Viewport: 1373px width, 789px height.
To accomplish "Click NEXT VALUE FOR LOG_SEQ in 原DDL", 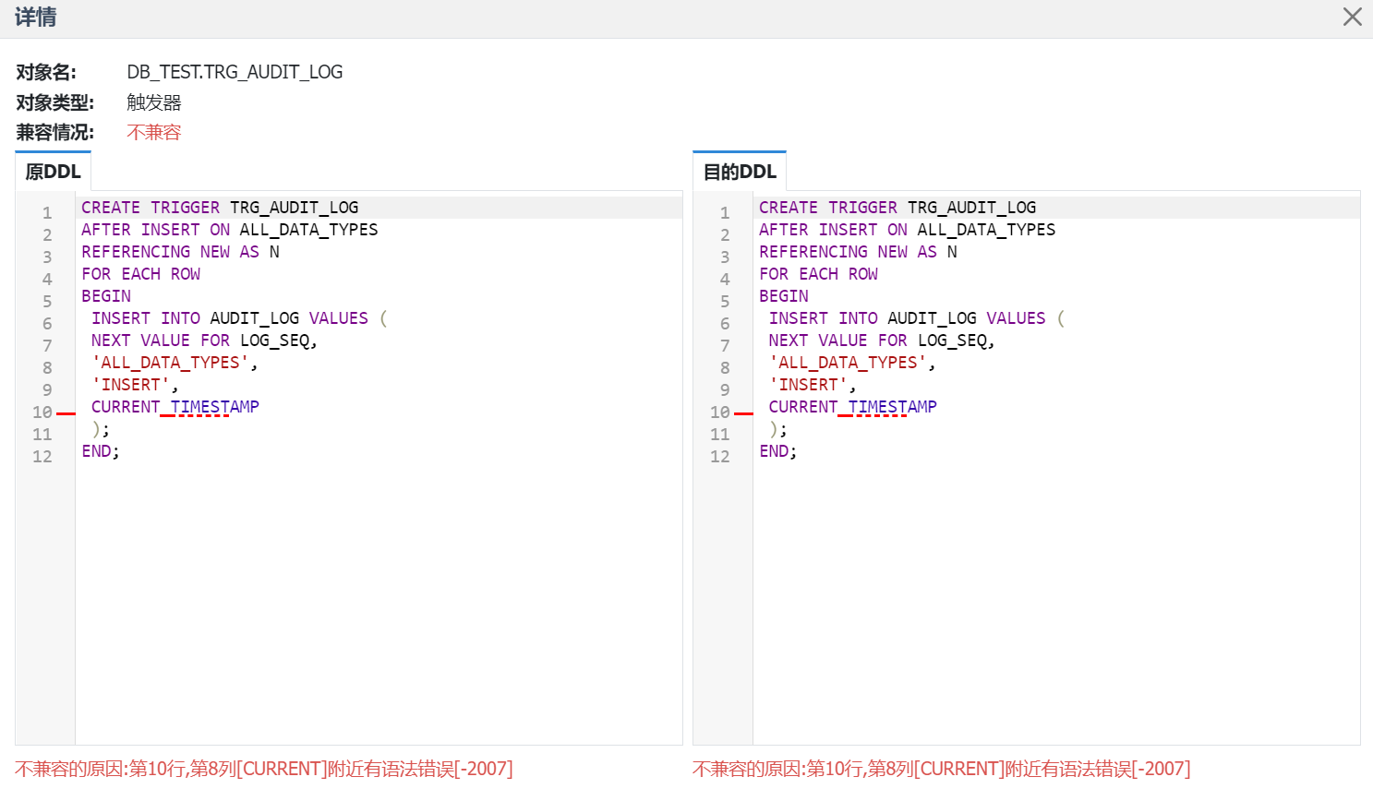I will [x=204, y=341].
